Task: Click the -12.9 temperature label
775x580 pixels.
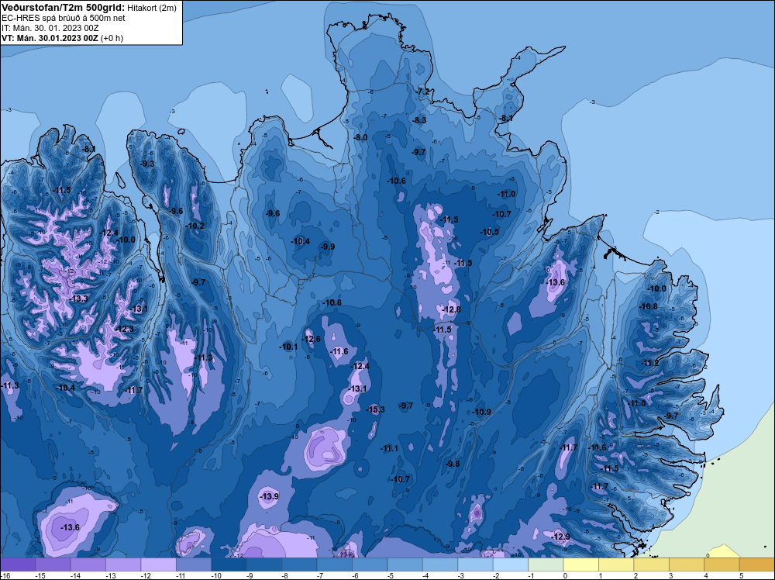Action: [x=560, y=537]
